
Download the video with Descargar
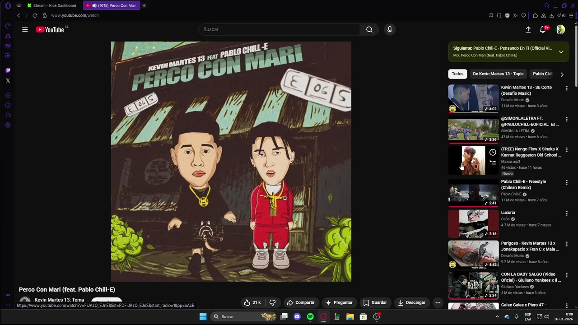(x=411, y=302)
